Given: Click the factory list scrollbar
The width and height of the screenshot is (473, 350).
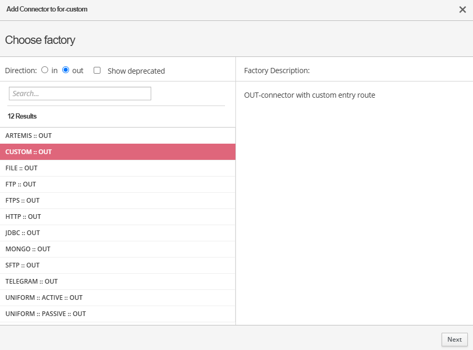Looking at the screenshot, I should [235, 225].
